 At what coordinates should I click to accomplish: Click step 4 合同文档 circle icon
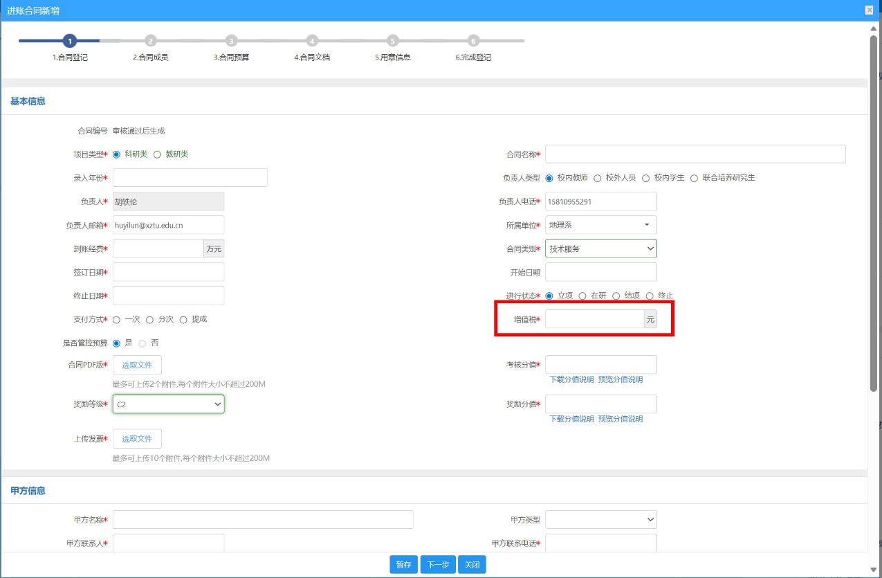312,41
